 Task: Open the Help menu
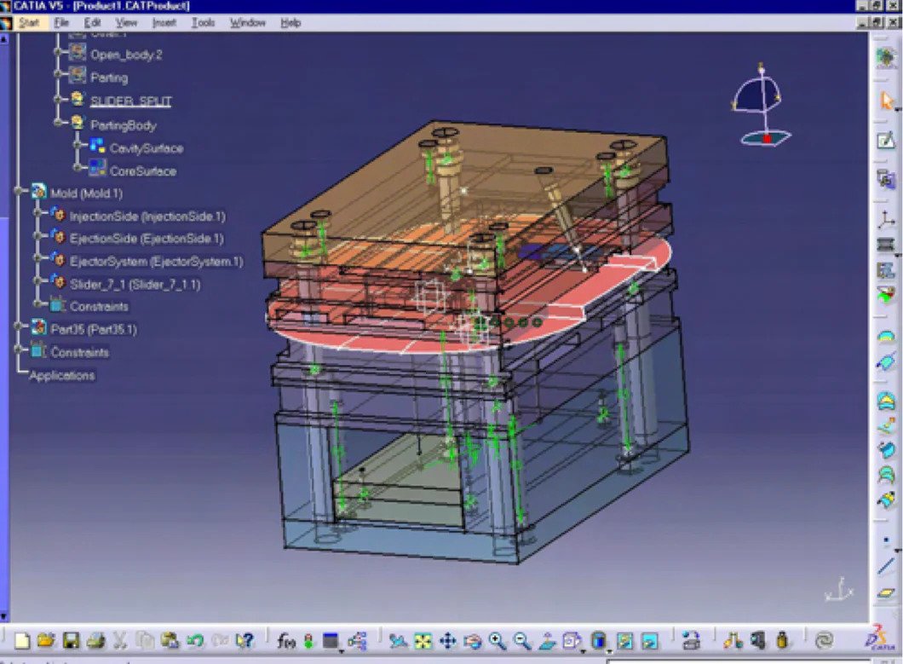pos(290,22)
